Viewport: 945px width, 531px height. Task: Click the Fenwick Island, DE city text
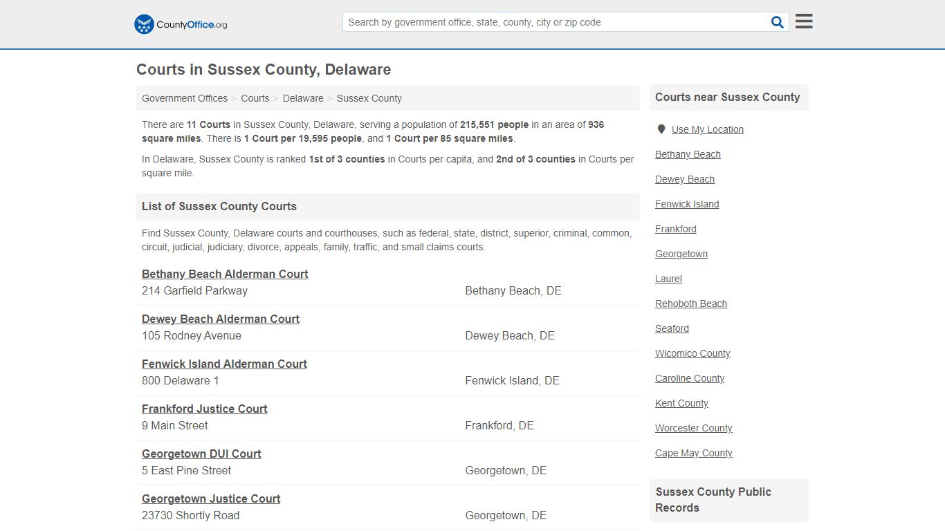pyautogui.click(x=512, y=381)
